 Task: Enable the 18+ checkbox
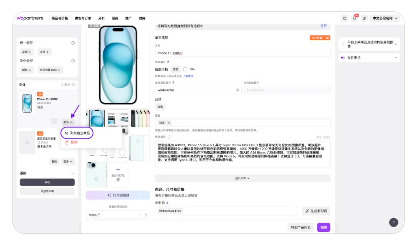click(x=186, y=69)
